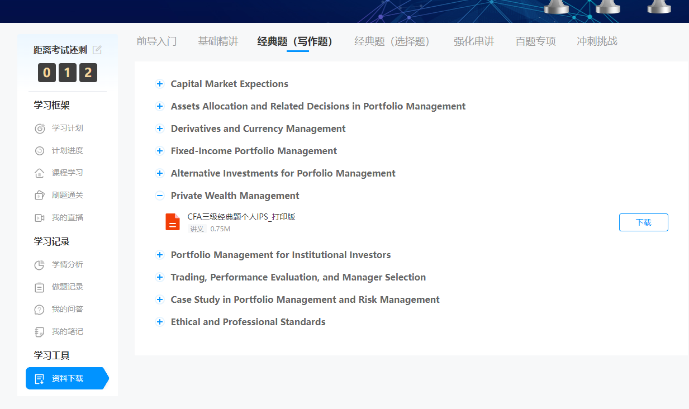Open 学习计划 via its target icon
Viewport: 689px width, 409px height.
[x=40, y=129]
